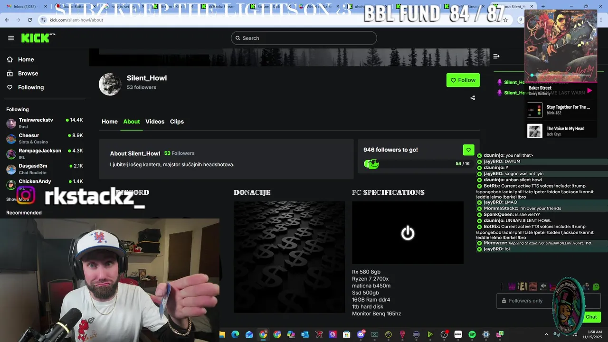The height and width of the screenshot is (342, 608).
Task: Switch to the Videos tab
Action: pyautogui.click(x=155, y=122)
